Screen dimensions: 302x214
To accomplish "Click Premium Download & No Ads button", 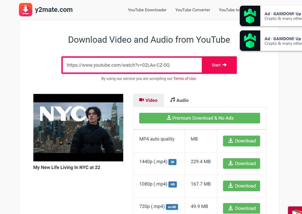I will (x=200, y=118).
